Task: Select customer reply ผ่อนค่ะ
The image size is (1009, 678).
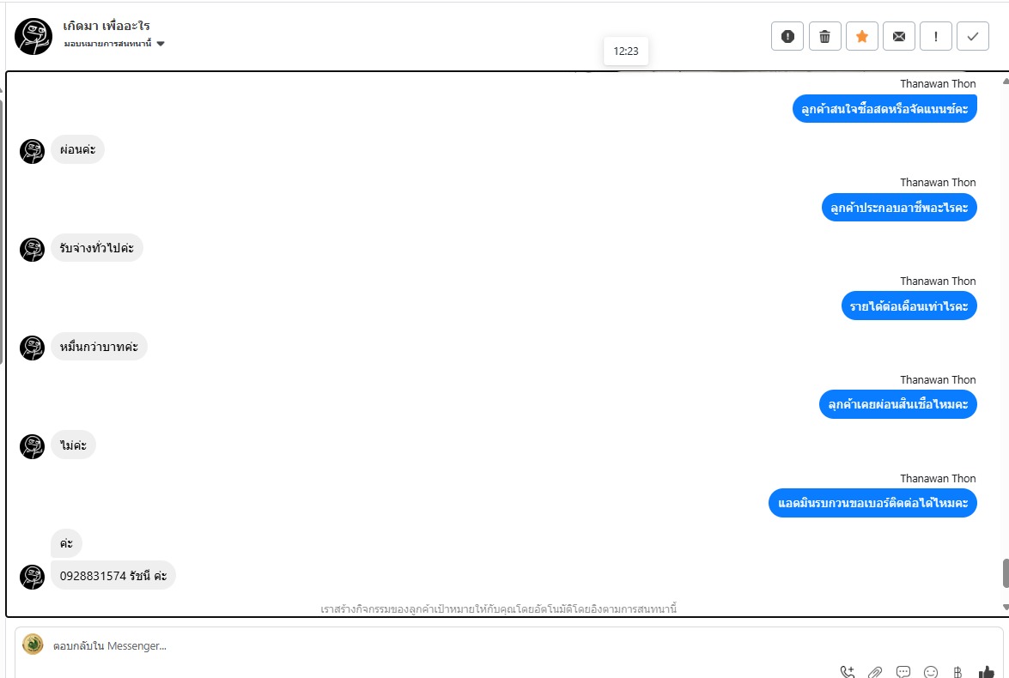Action: tap(78, 150)
